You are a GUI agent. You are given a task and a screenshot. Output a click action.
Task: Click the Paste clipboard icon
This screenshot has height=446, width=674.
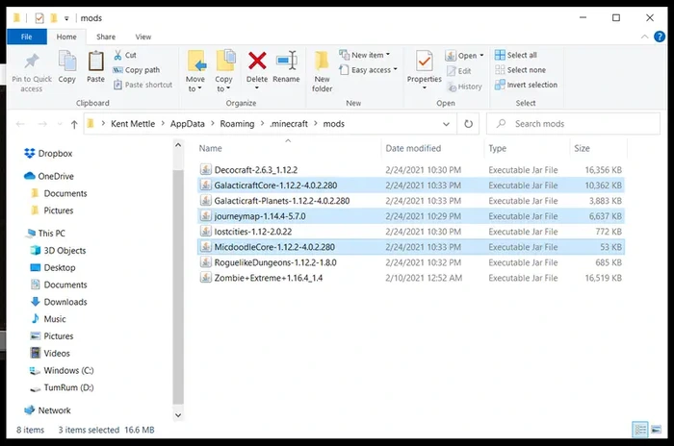click(96, 61)
